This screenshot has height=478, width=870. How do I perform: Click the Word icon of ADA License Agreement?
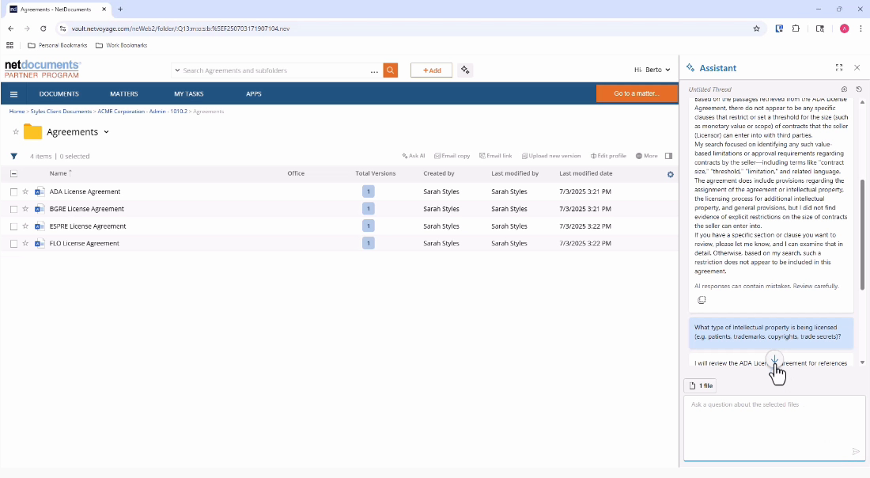point(40,192)
